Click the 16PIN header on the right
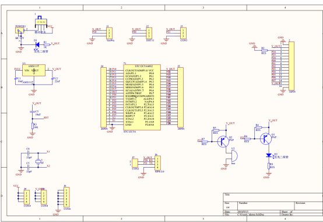The width and height of the screenshot is (323, 222). pyautogui.click(x=292, y=65)
